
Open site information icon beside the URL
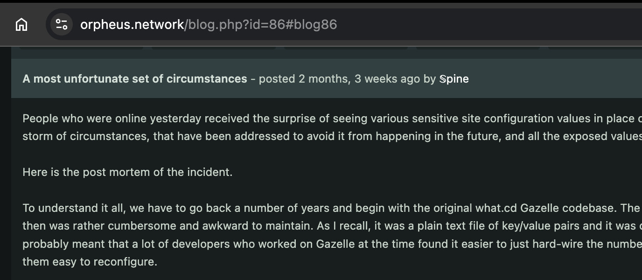coord(62,24)
